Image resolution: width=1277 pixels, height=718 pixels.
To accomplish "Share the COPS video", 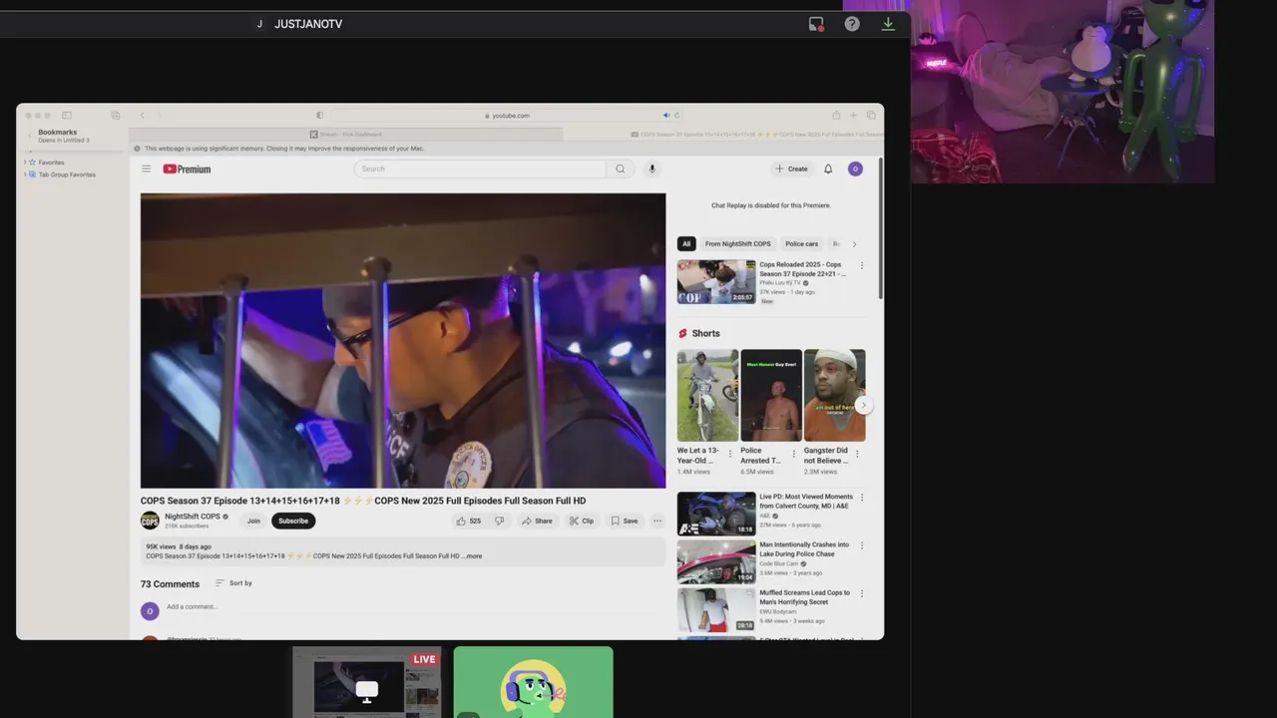I will pos(537,521).
